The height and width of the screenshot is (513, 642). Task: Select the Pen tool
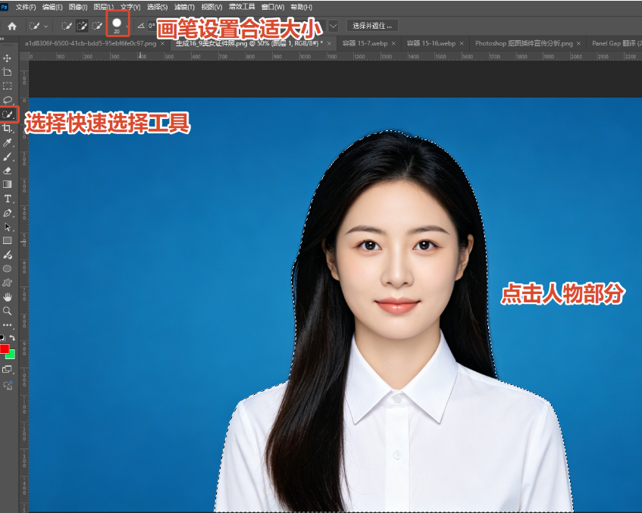8,213
